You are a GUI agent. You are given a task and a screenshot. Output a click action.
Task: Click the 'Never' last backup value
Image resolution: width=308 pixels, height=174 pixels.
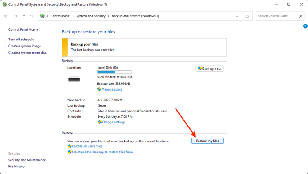(x=102, y=106)
